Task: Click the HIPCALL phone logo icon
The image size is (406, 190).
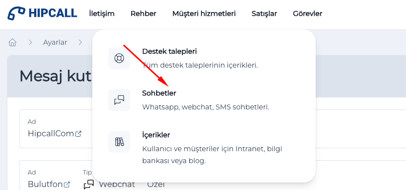Action: (x=16, y=13)
